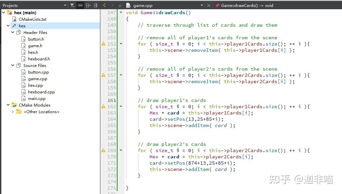Click the warning icon on line 152
The height and width of the screenshot is (194, 342).
point(103,44)
